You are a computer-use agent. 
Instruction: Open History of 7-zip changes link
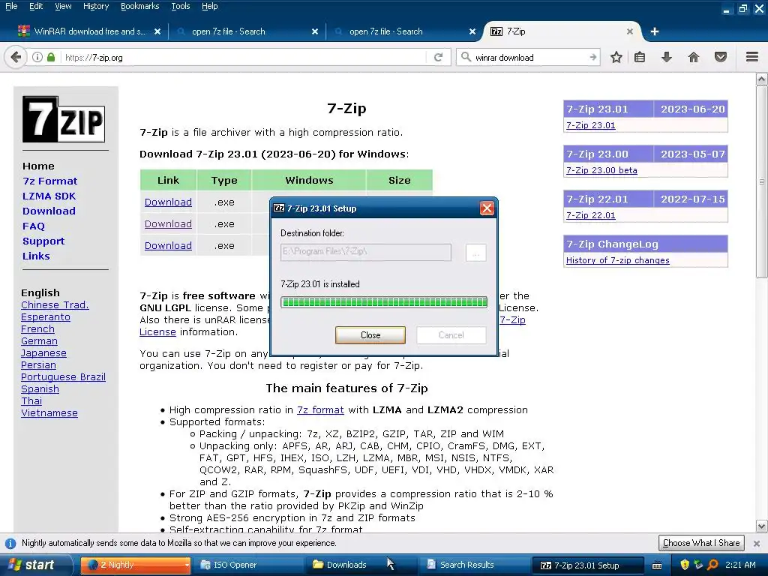tap(618, 260)
